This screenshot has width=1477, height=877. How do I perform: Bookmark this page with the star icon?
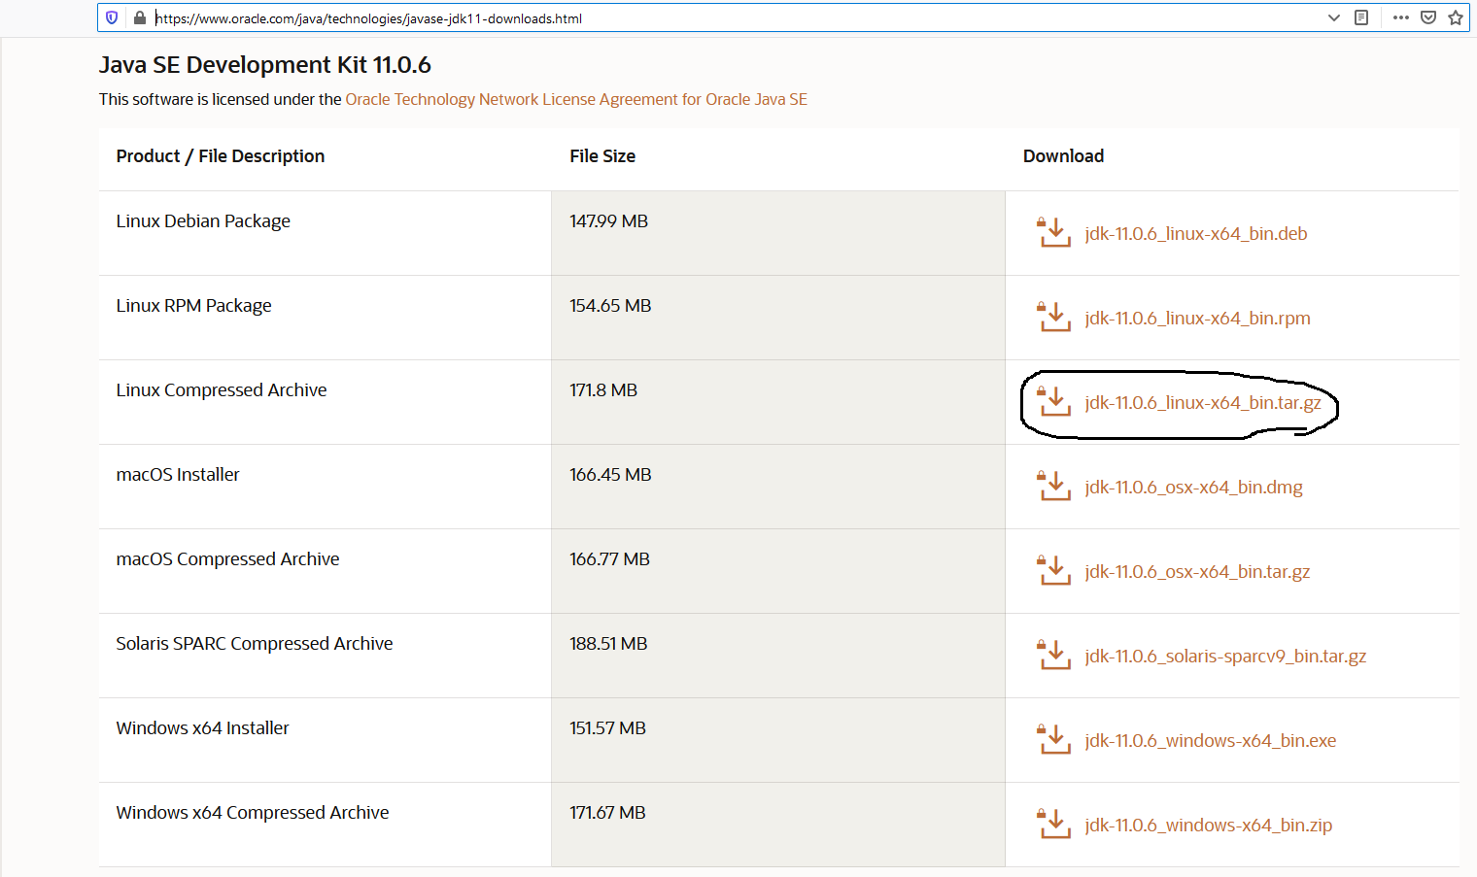[x=1456, y=17]
